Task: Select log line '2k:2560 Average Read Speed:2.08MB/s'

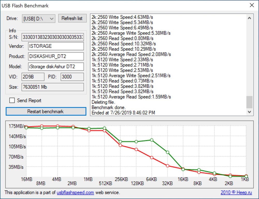Action: click(x=131, y=54)
